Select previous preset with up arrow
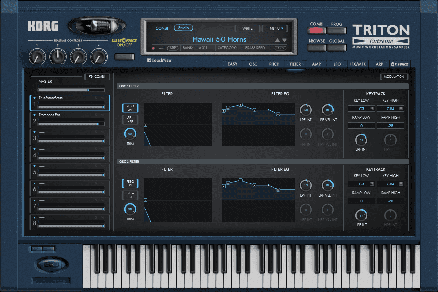 pyautogui.click(x=277, y=40)
